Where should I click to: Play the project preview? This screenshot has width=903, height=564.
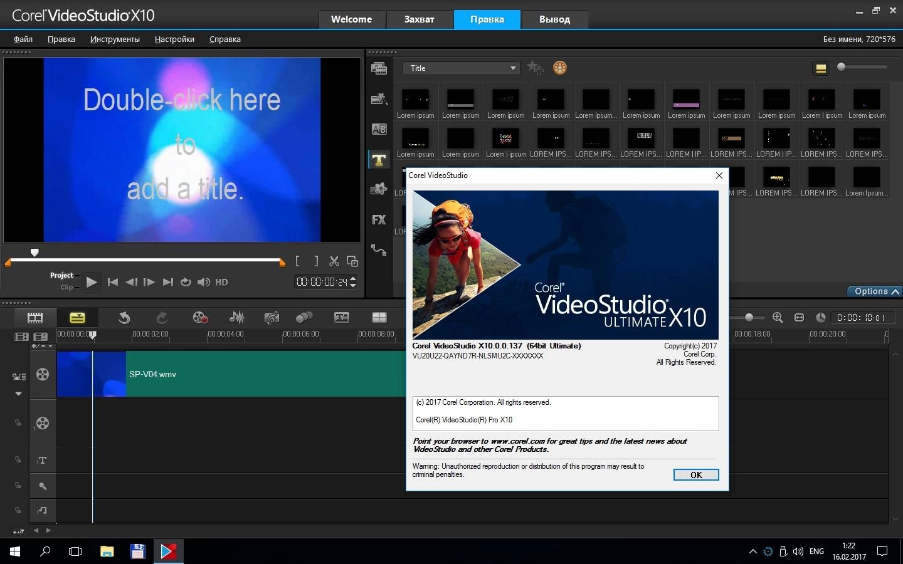pos(92,282)
